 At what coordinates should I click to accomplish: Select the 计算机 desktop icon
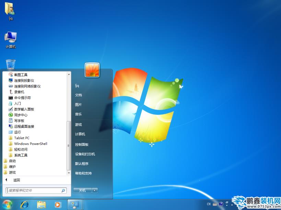coord(11,40)
